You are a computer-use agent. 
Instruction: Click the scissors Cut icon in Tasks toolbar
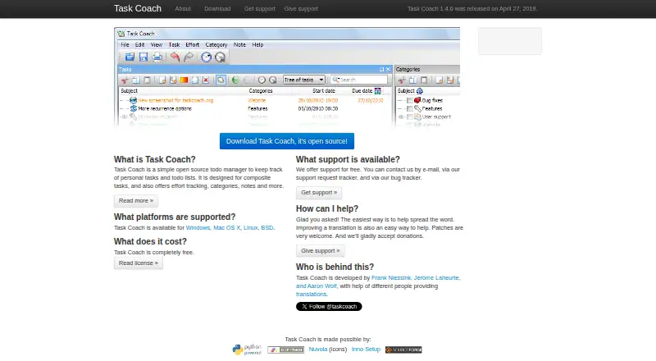pyautogui.click(x=125, y=80)
